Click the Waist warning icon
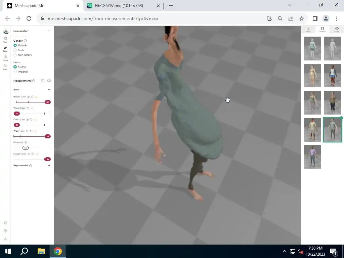This screenshot has height=258, width=344. click(x=35, y=131)
